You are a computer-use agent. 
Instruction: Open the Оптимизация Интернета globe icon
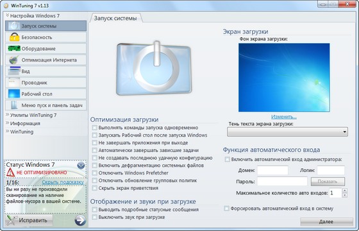(13, 60)
